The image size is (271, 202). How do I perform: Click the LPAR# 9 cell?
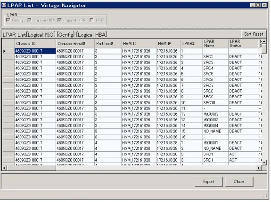[191, 97]
